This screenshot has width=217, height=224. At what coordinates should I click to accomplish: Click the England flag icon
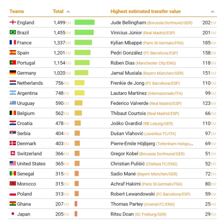13,22
